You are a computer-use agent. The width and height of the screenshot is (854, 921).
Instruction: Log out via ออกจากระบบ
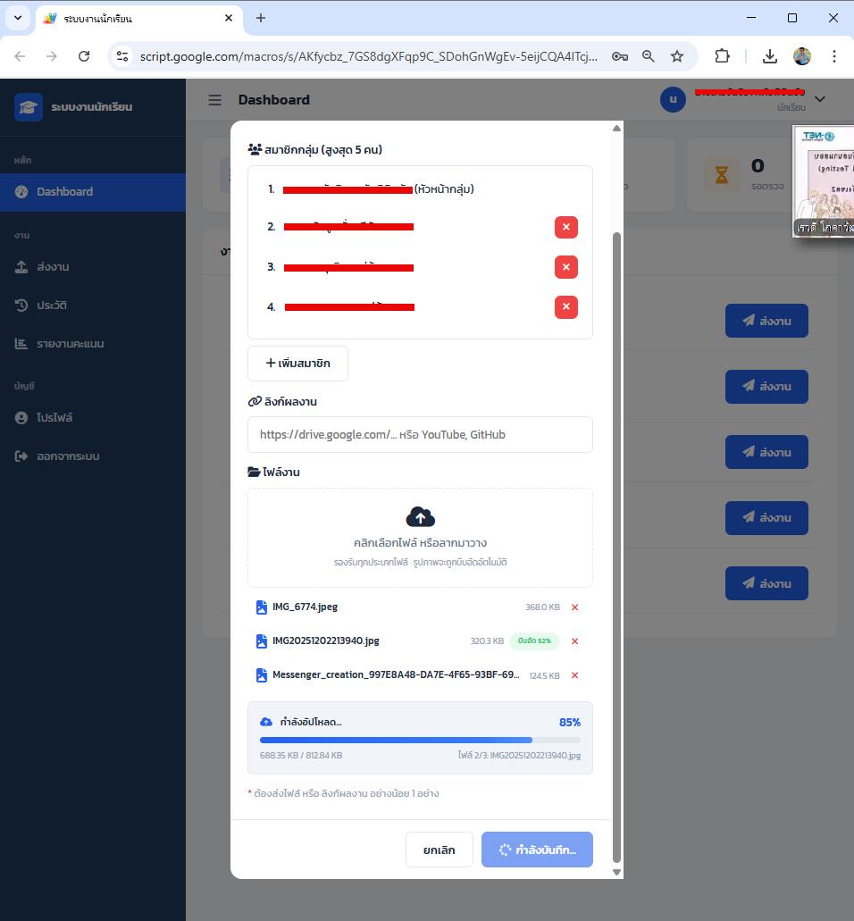tap(93, 456)
